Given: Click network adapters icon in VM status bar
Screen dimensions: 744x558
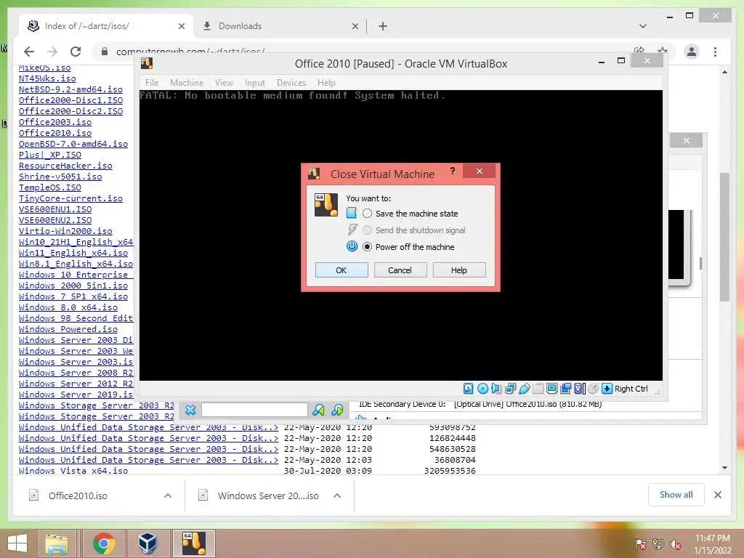Looking at the screenshot, I should tap(511, 389).
